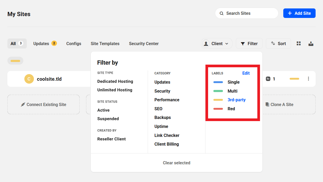Filter by Suspended site status
Screen dimensions: 323x182
(x=108, y=119)
